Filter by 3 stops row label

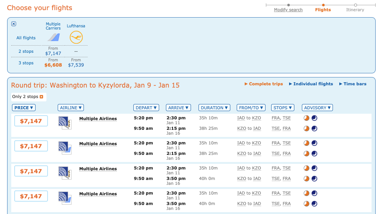tap(26, 63)
